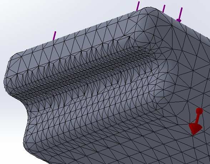The image size is (210, 164).
Task: Select the purple load arrow with visible arrowhead
Action: tap(180, 15)
